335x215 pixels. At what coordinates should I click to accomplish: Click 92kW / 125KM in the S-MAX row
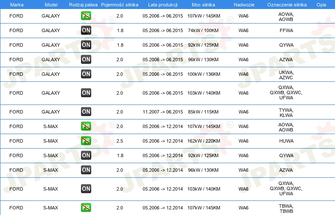pos(203,155)
